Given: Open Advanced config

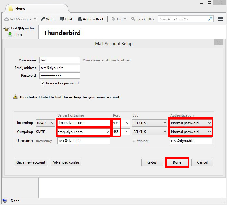Looking at the screenshot, I should 66,162.
